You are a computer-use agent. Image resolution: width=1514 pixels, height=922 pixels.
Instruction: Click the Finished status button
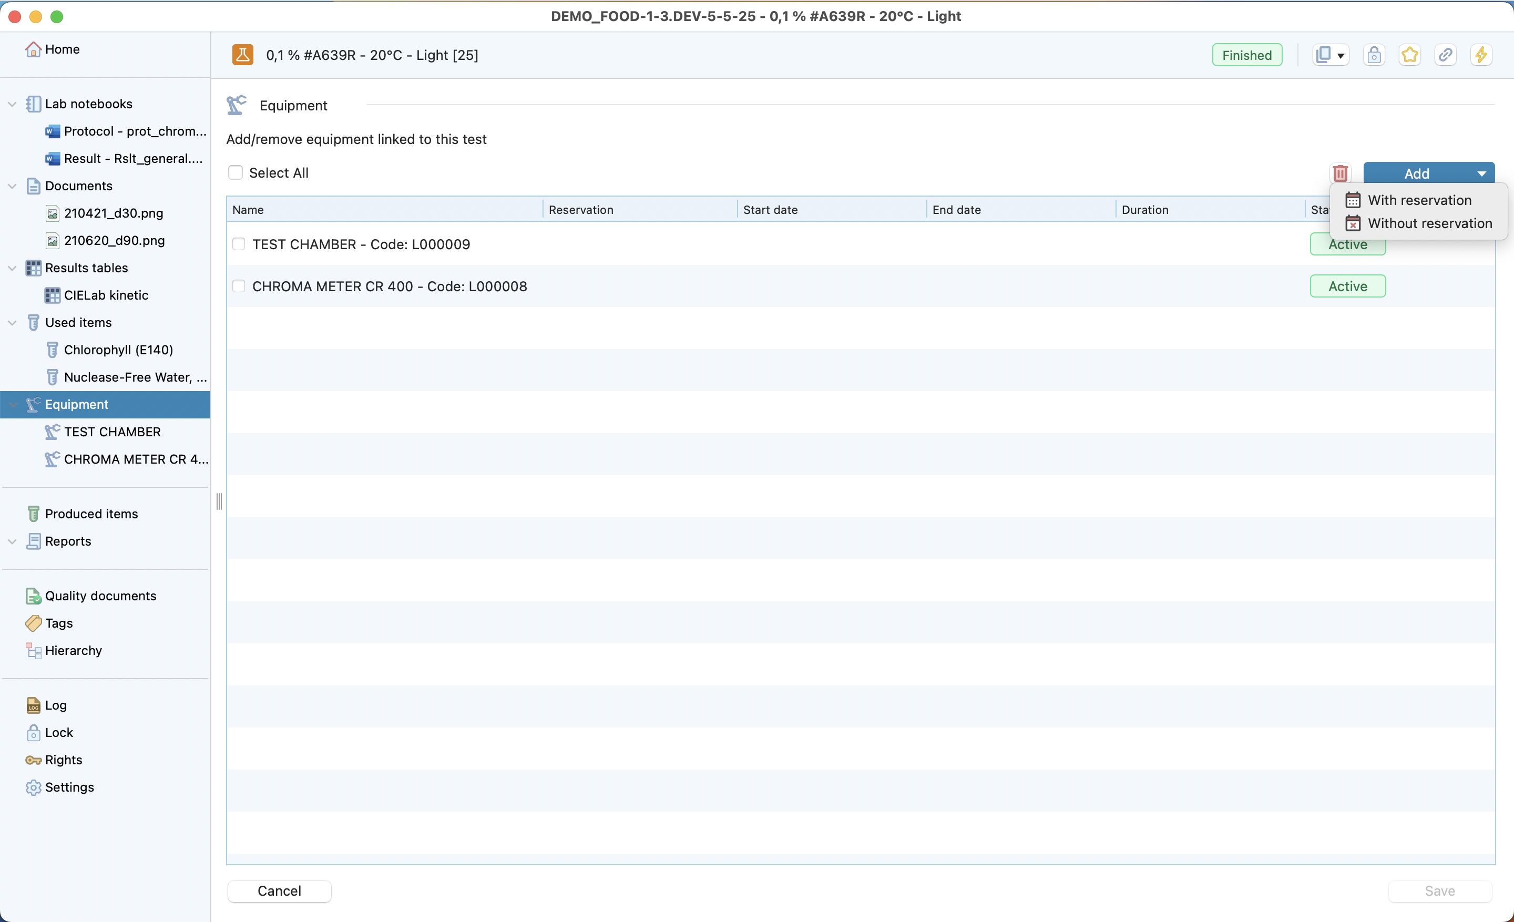click(1246, 55)
